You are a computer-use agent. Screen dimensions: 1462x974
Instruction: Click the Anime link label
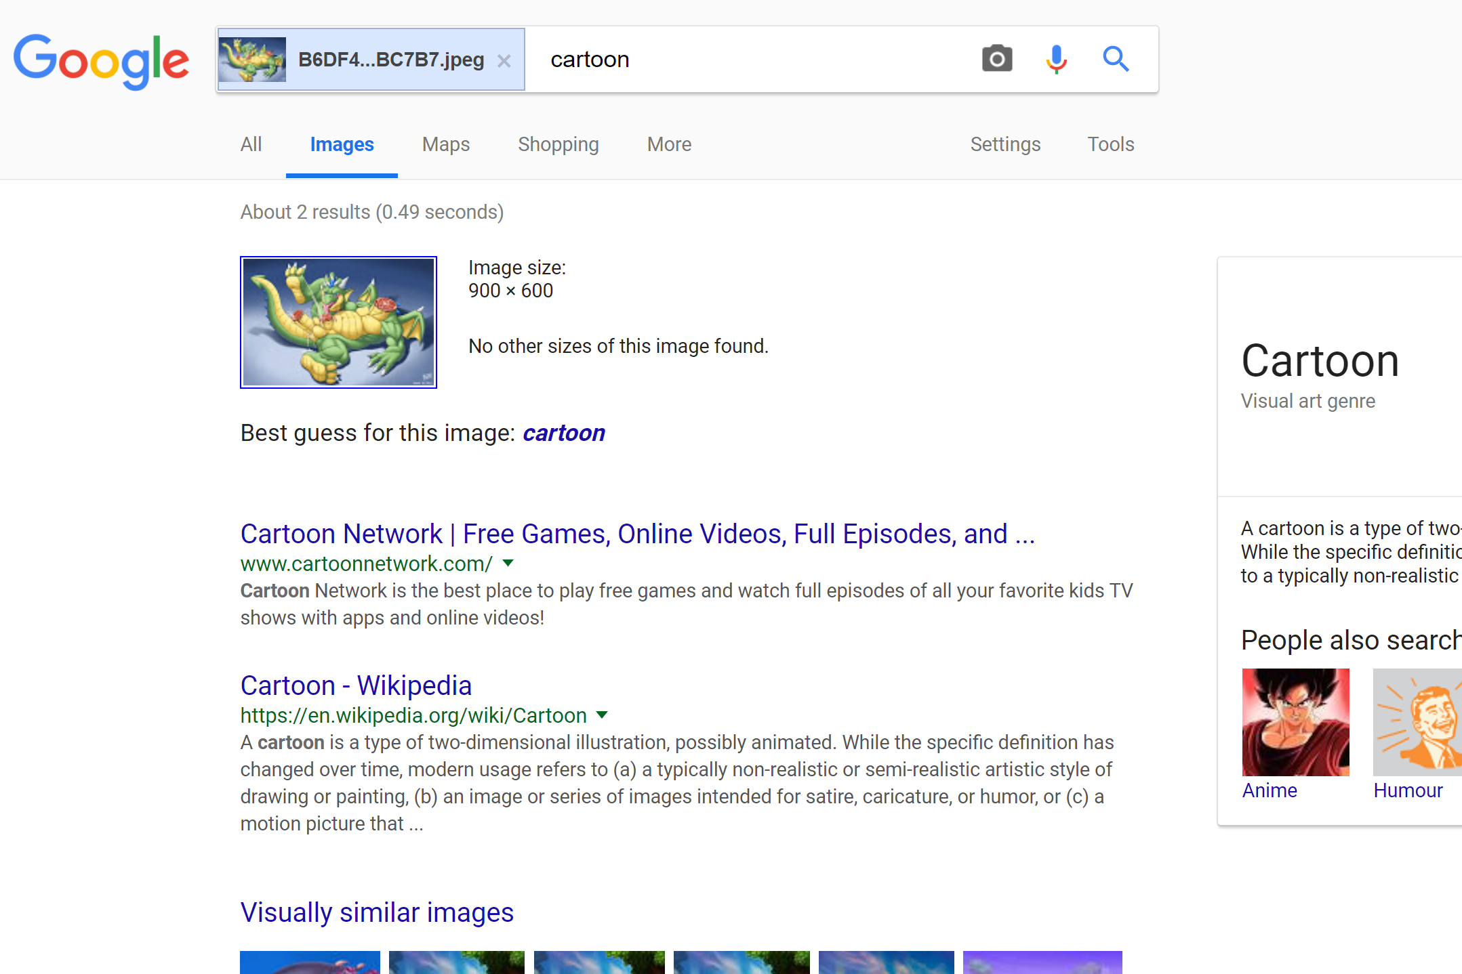coord(1270,790)
